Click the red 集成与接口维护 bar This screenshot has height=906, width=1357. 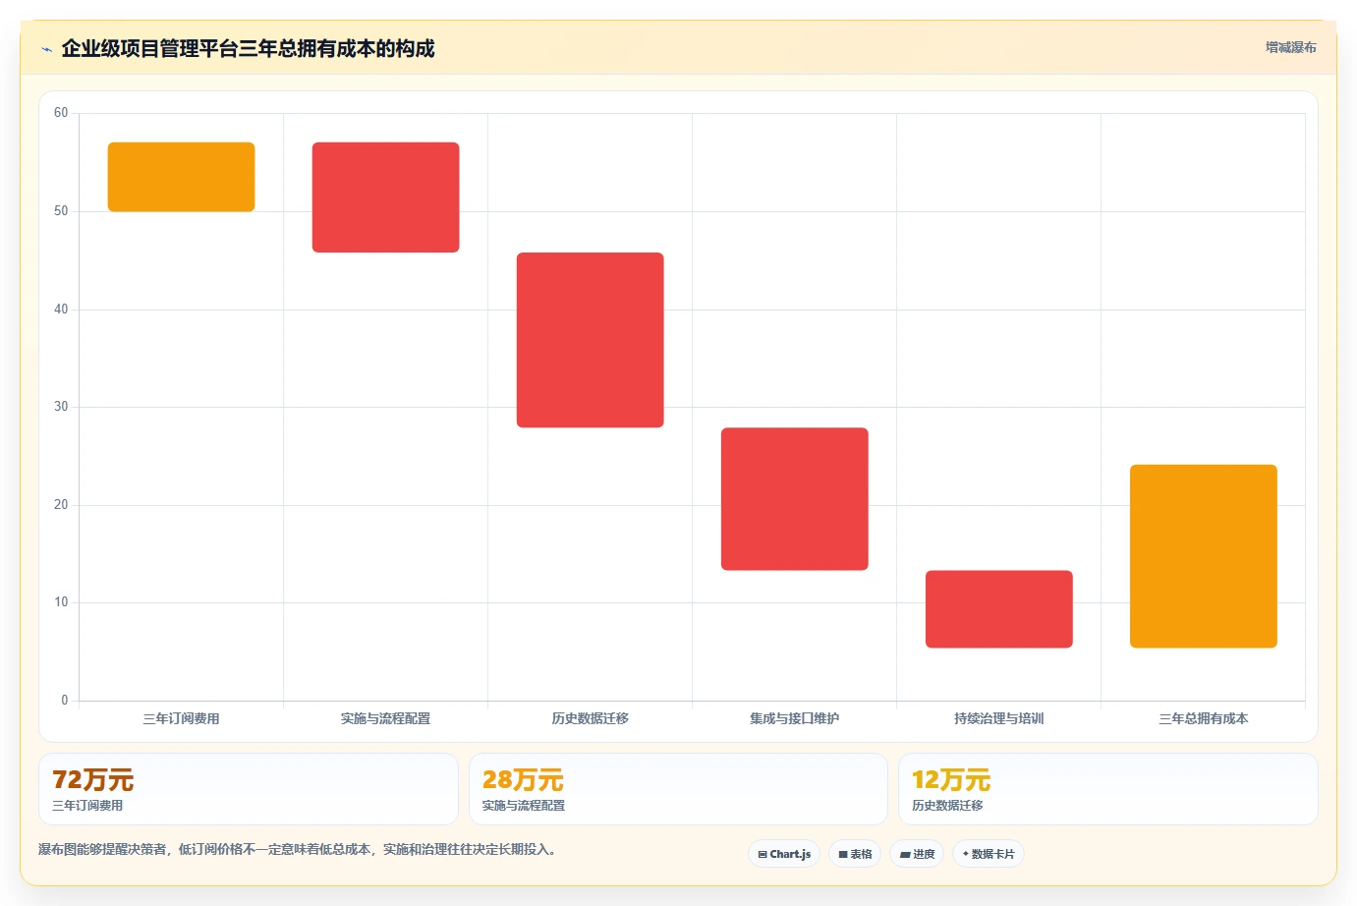pyautogui.click(x=794, y=499)
